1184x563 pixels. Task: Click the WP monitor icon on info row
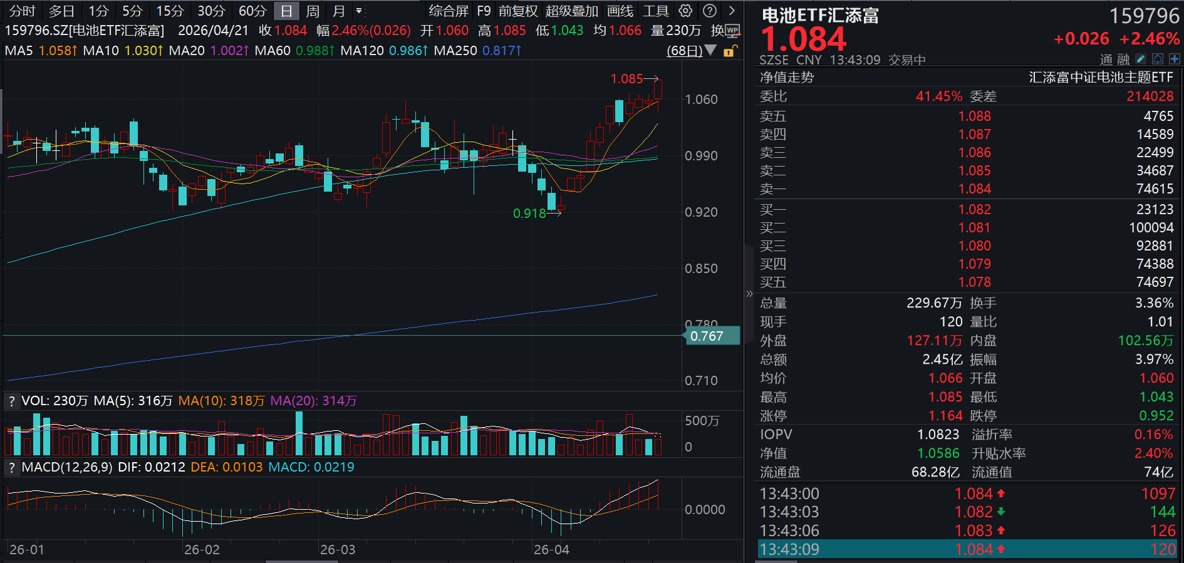pyautogui.click(x=732, y=31)
